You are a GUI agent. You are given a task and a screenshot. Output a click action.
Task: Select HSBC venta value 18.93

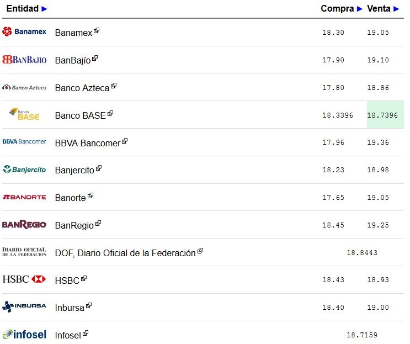pos(378,279)
